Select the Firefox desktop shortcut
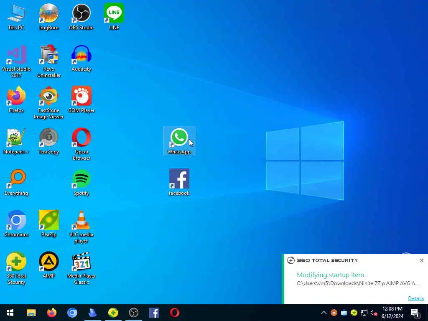428x321 pixels. point(16,99)
